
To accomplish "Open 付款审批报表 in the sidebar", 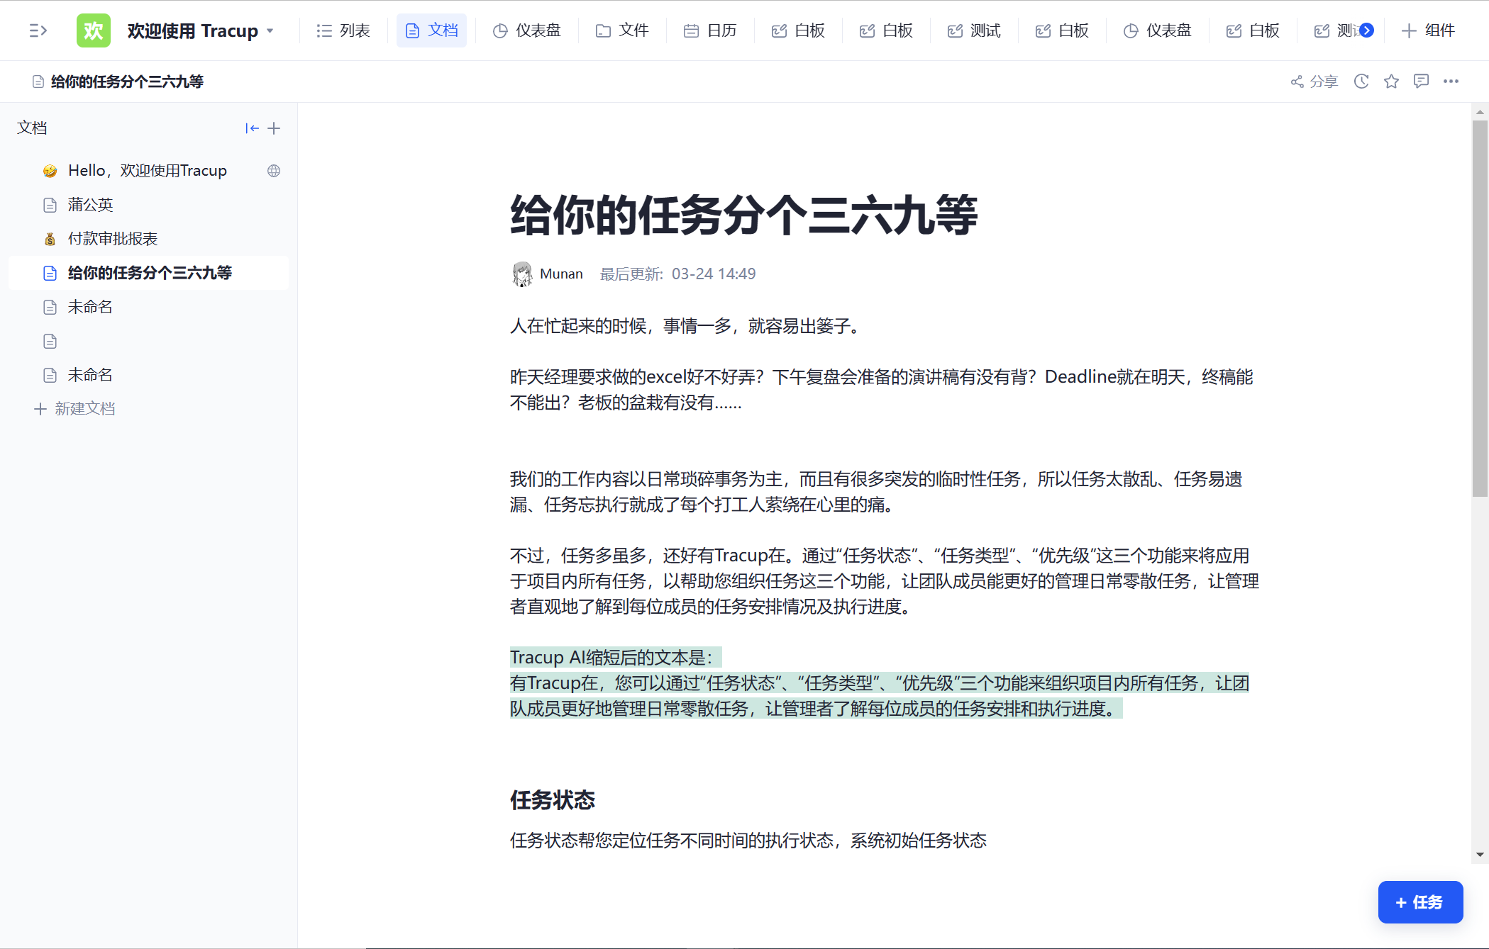I will (x=112, y=239).
